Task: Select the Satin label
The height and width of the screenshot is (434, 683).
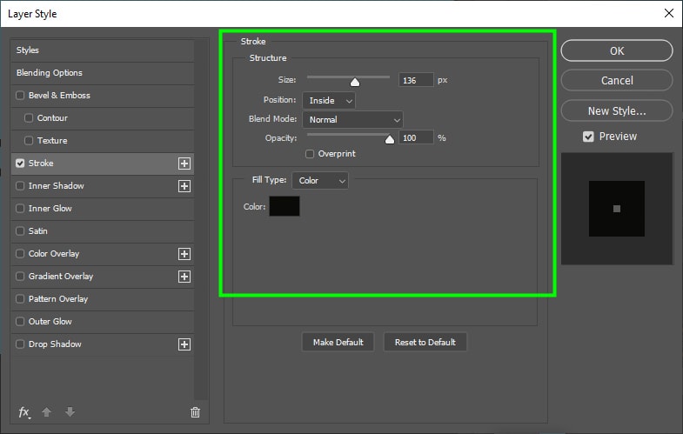Action: [x=38, y=231]
